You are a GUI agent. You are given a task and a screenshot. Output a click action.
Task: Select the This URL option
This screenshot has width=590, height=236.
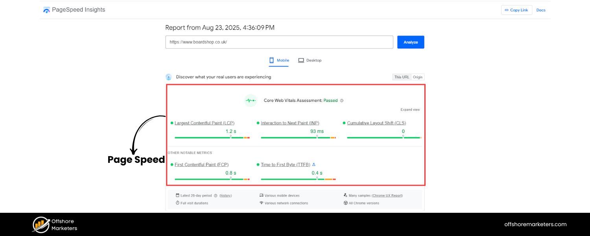click(402, 77)
